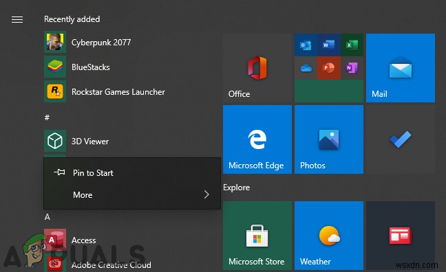Open OneDrive from Office group tile
This screenshot has width=446, height=272.
tap(306, 68)
